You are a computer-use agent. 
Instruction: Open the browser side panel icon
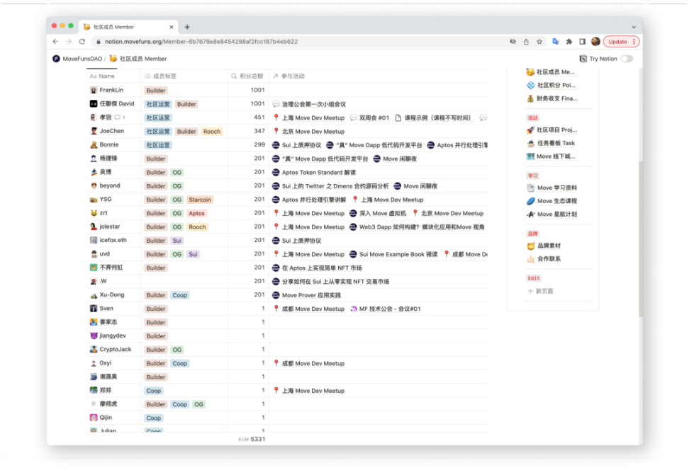[x=582, y=42]
